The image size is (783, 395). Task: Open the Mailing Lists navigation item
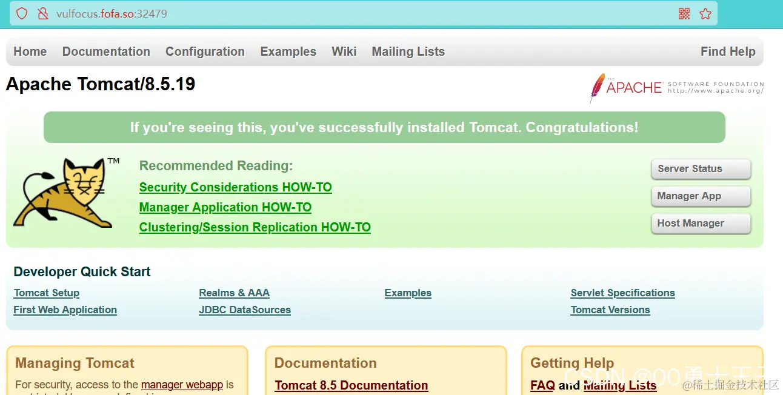pyautogui.click(x=408, y=51)
